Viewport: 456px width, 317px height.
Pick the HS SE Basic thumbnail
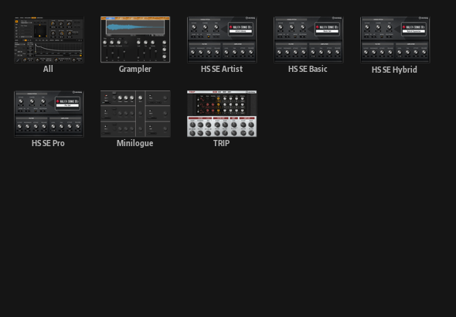[308, 39]
